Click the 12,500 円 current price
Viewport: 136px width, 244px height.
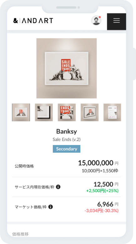[106, 184]
